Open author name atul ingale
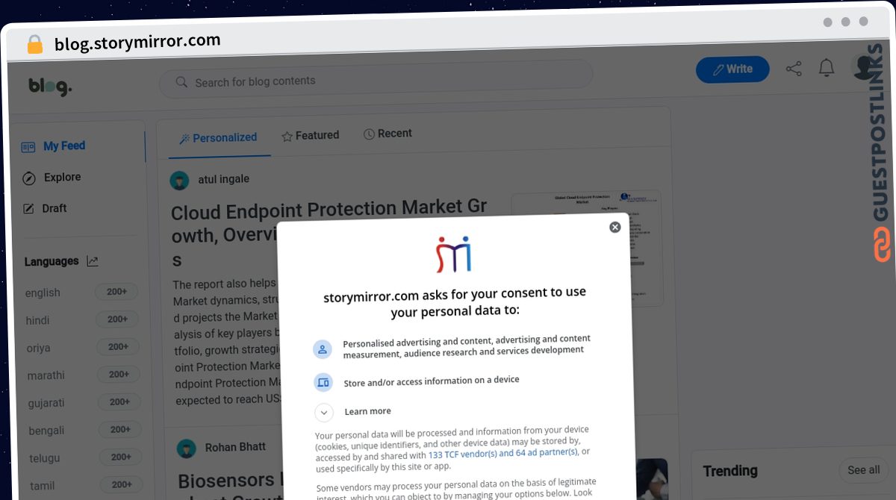 tap(223, 179)
